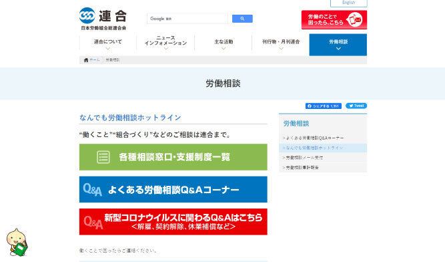
Task: Open the 主な活動 menu
Action: 224,41
